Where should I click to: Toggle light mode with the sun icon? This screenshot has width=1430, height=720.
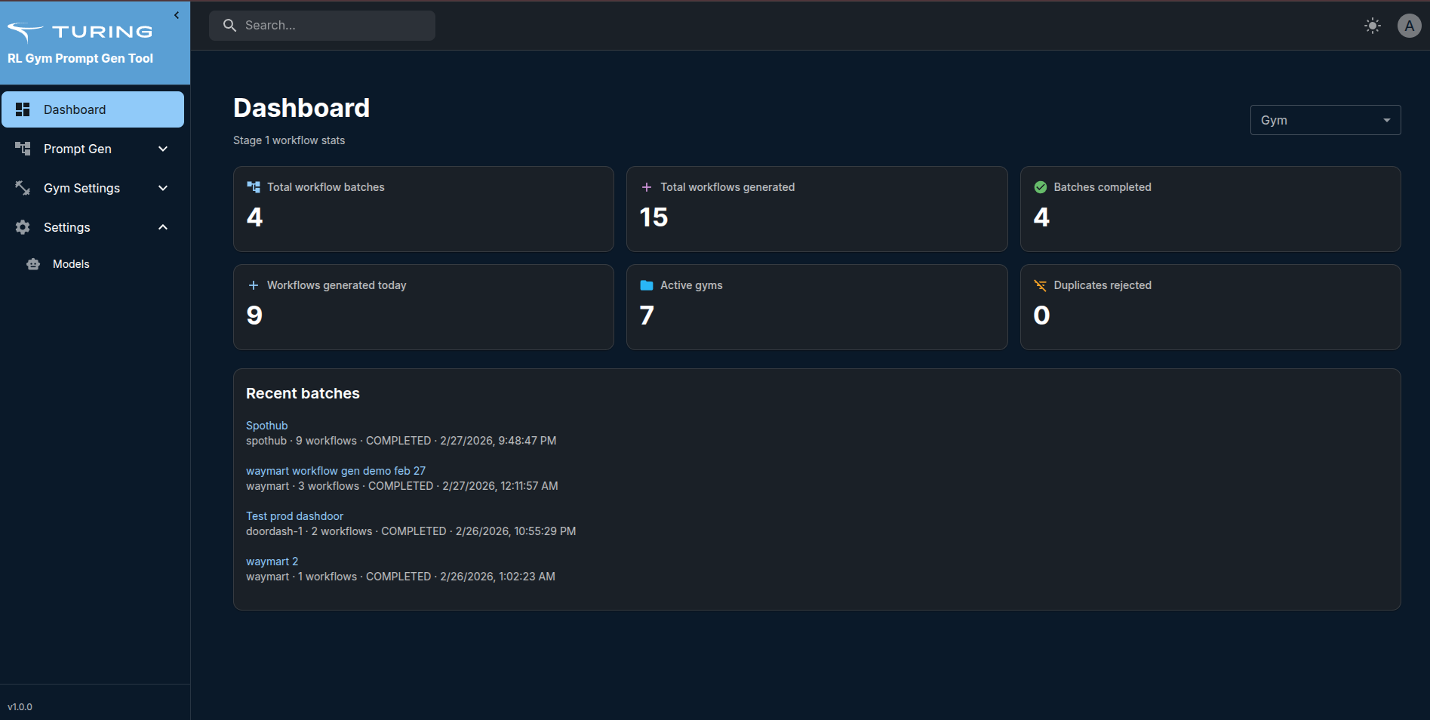point(1372,25)
